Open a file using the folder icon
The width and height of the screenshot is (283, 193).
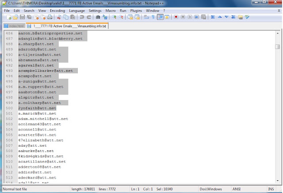point(15,17)
